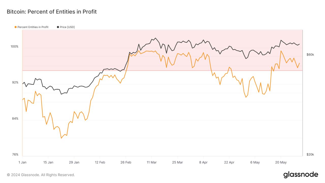325x183 pixels.
Task: Click the 6 May date marker
Action: [255, 162]
